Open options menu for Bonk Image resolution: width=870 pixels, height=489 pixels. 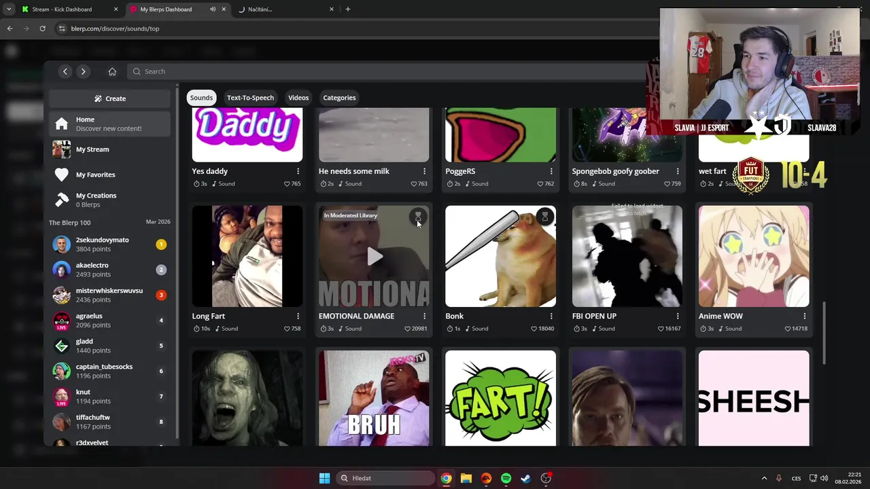pyautogui.click(x=551, y=316)
